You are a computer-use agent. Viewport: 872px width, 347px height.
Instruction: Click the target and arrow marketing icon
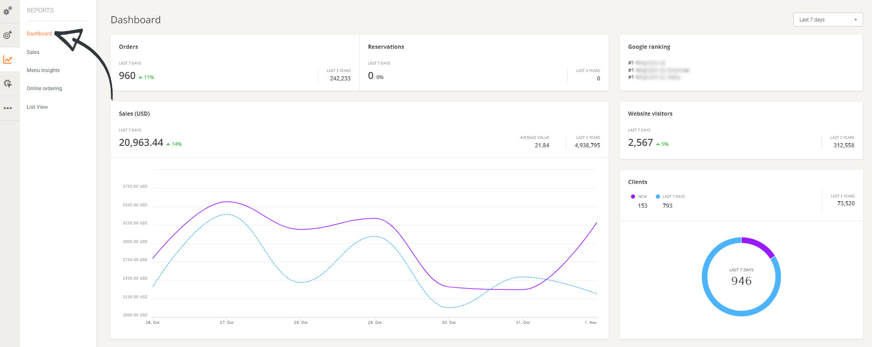[8, 35]
